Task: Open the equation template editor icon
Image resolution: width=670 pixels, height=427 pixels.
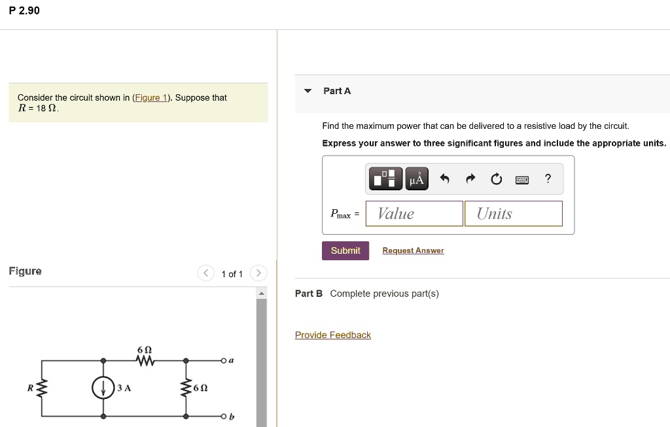Action: pos(385,178)
